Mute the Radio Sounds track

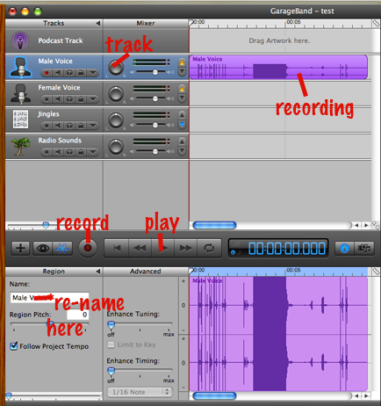58,152
